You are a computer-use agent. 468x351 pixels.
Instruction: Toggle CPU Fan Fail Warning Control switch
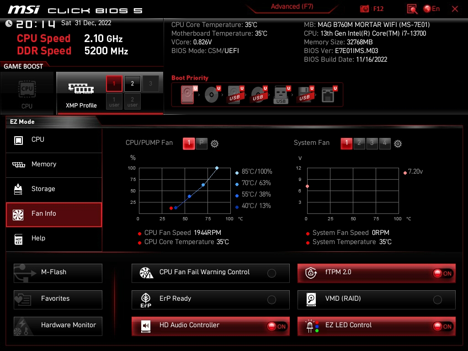tap(271, 273)
